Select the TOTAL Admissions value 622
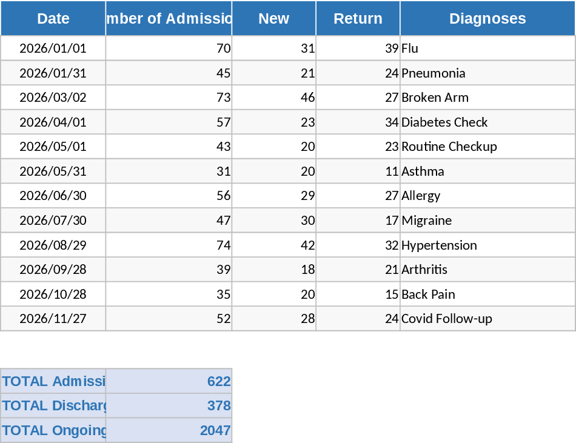The image size is (576, 443). click(169, 381)
